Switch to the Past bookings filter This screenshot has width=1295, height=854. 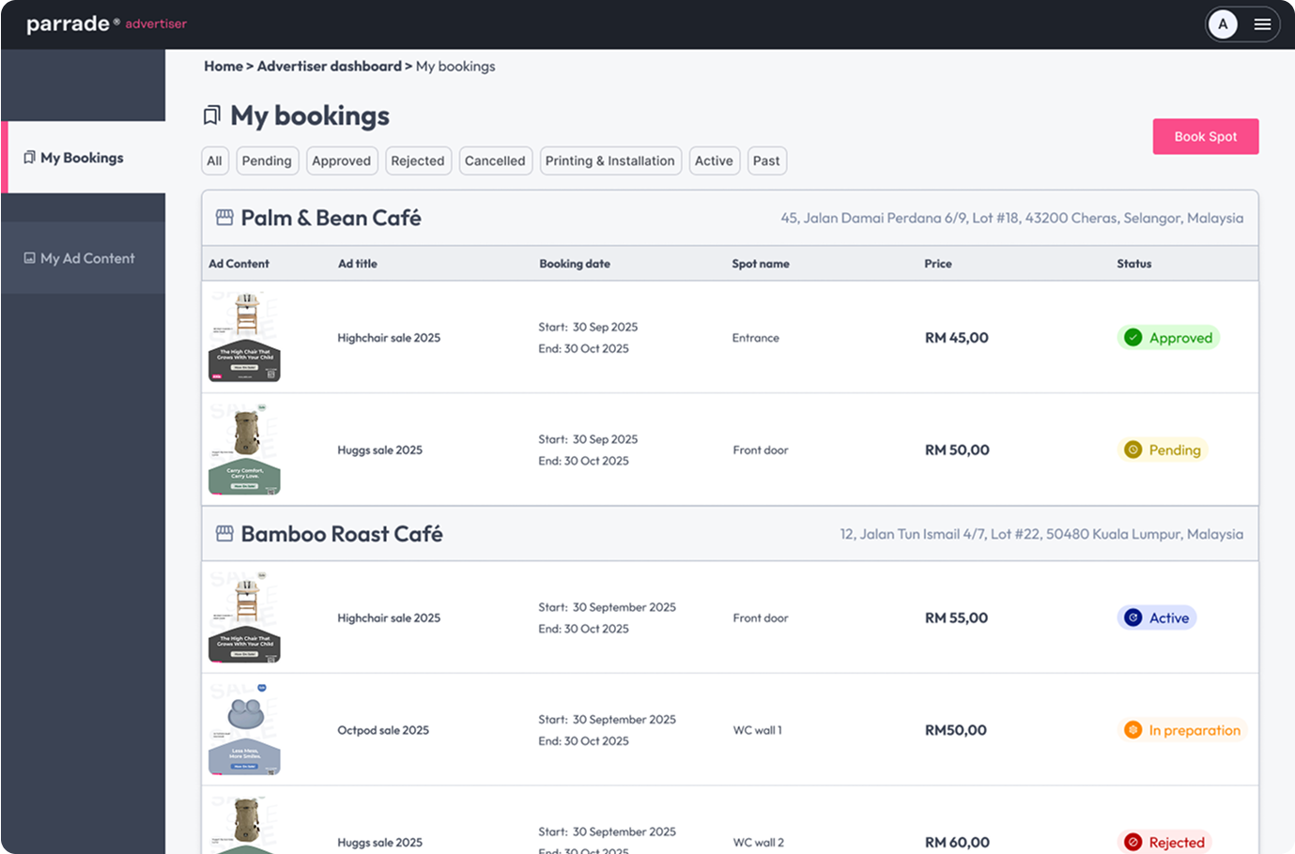pyautogui.click(x=766, y=160)
